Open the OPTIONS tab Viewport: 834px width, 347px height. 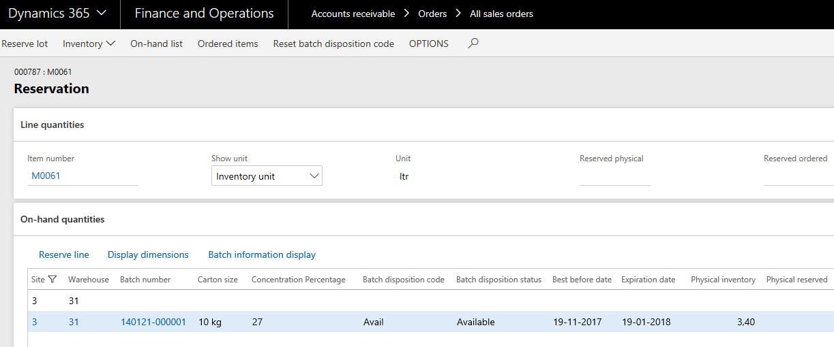click(429, 44)
